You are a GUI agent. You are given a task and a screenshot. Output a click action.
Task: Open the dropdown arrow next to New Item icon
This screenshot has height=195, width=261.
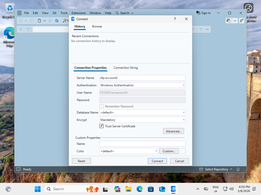coord(44,21)
